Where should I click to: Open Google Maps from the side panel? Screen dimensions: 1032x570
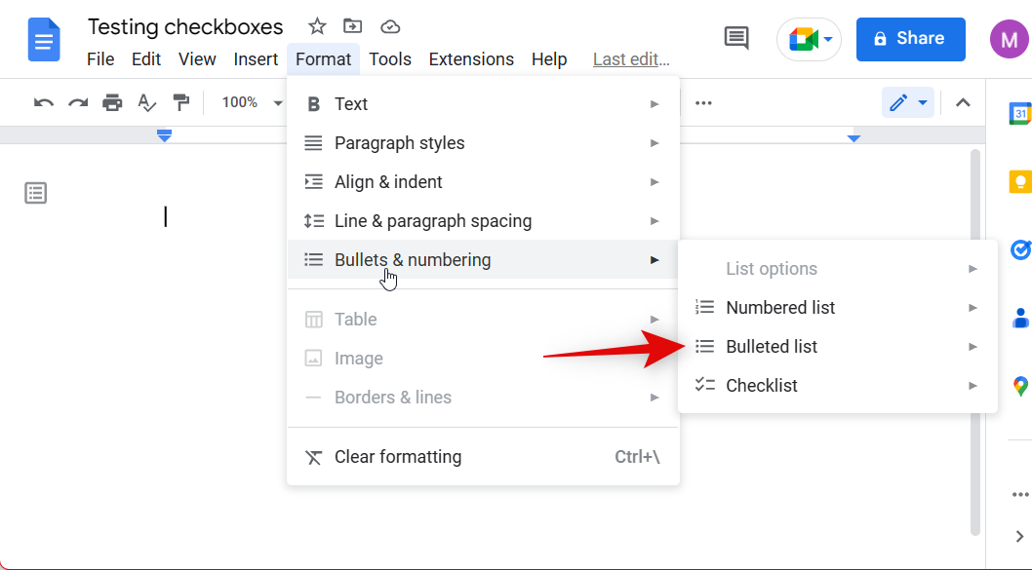[1020, 386]
